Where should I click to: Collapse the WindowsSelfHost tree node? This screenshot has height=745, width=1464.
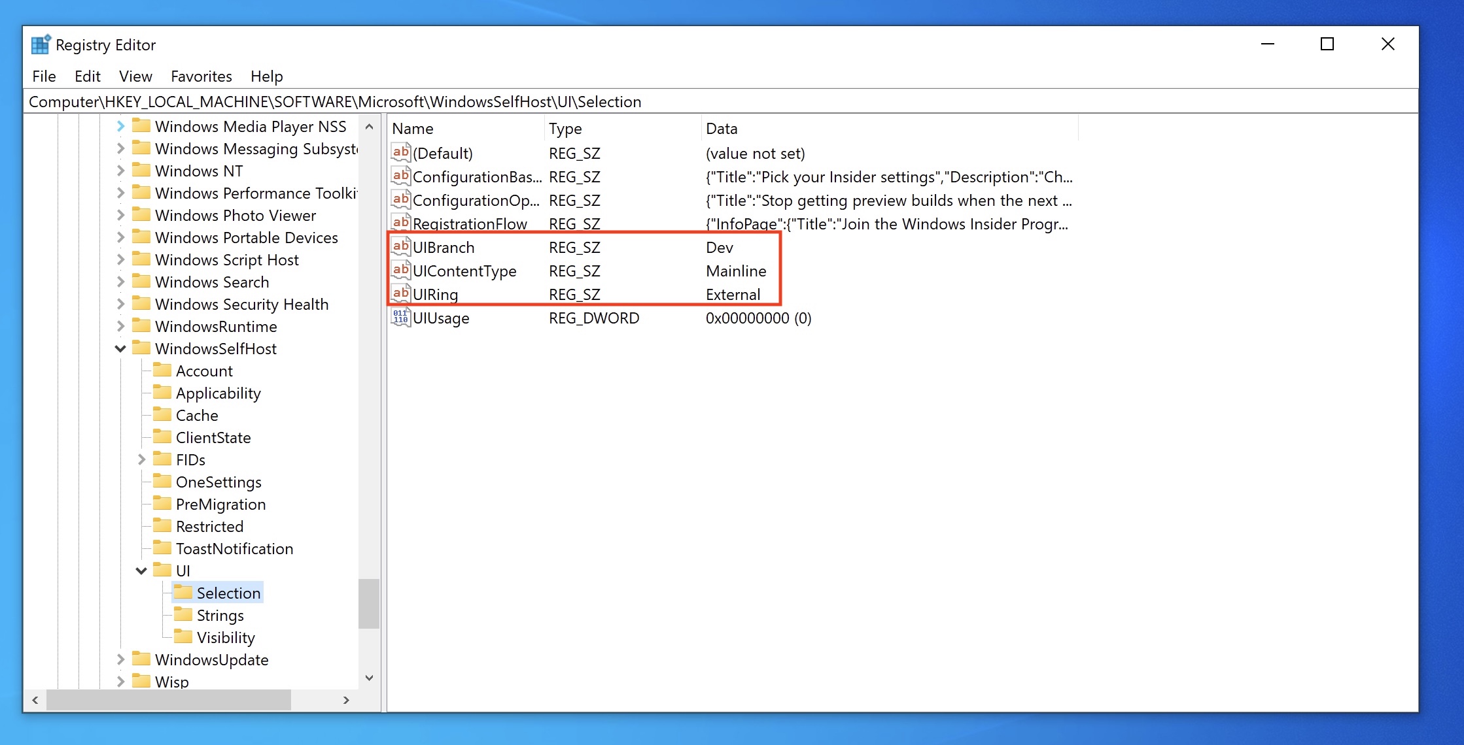pos(120,349)
